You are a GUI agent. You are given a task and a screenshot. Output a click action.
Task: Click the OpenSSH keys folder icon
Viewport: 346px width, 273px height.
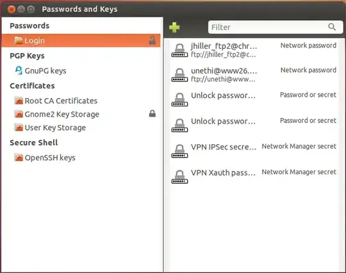[x=19, y=158]
